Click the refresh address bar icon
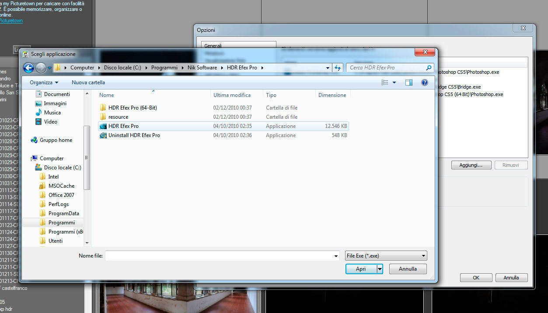548x313 pixels. 337,68
